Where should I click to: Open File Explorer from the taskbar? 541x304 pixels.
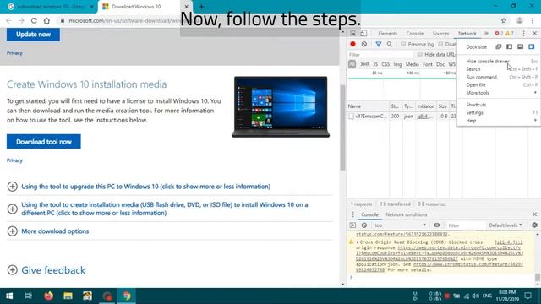(68, 296)
